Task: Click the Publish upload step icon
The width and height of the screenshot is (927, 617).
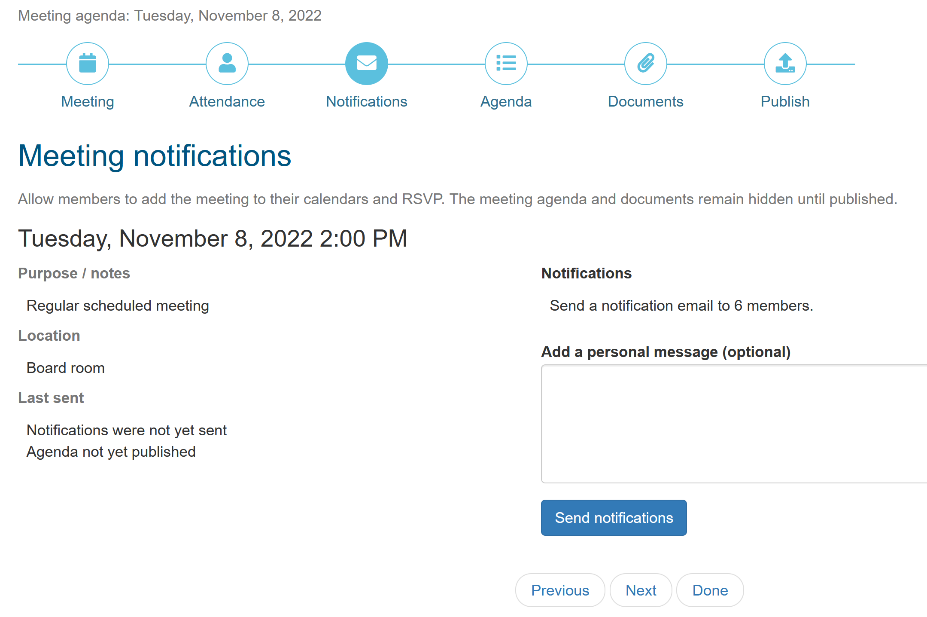Action: [785, 64]
